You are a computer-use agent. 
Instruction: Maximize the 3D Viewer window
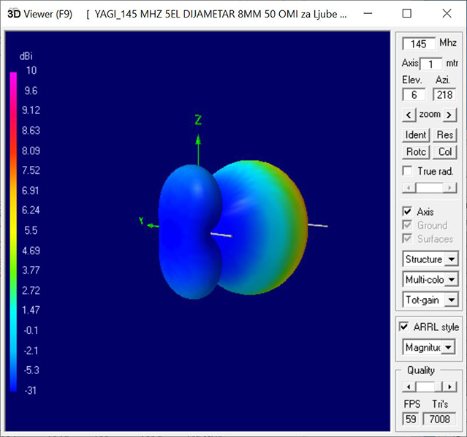407,14
